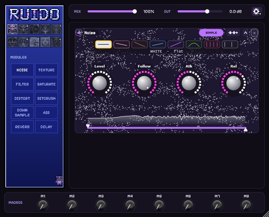This screenshot has height=217, width=269.
Task: Click the Follow knob
Action: [x=144, y=83]
